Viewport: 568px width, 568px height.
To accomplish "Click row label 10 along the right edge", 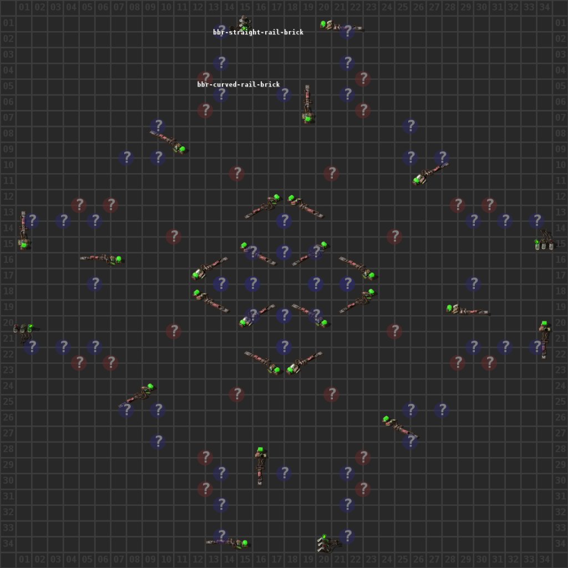I will (x=560, y=165).
